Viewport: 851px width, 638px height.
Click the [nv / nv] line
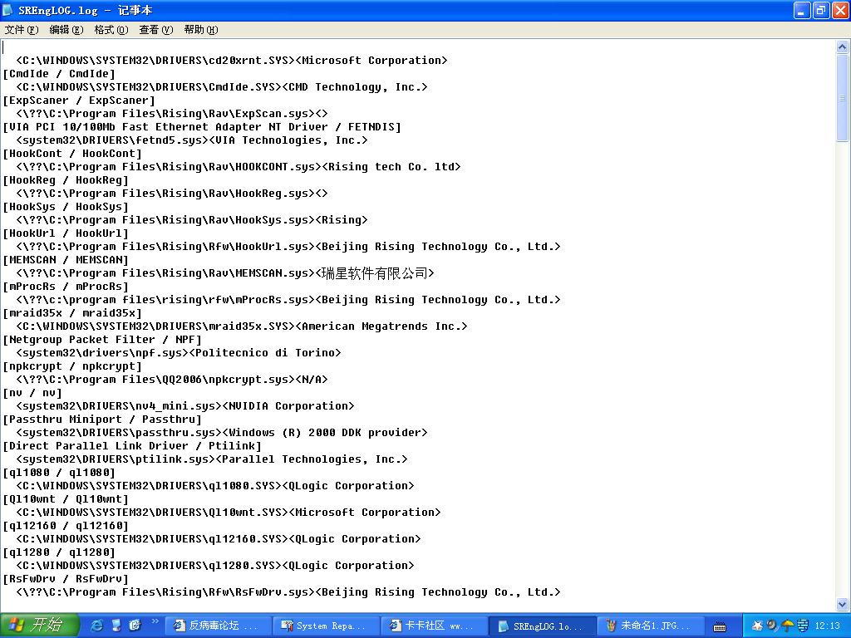(32, 393)
